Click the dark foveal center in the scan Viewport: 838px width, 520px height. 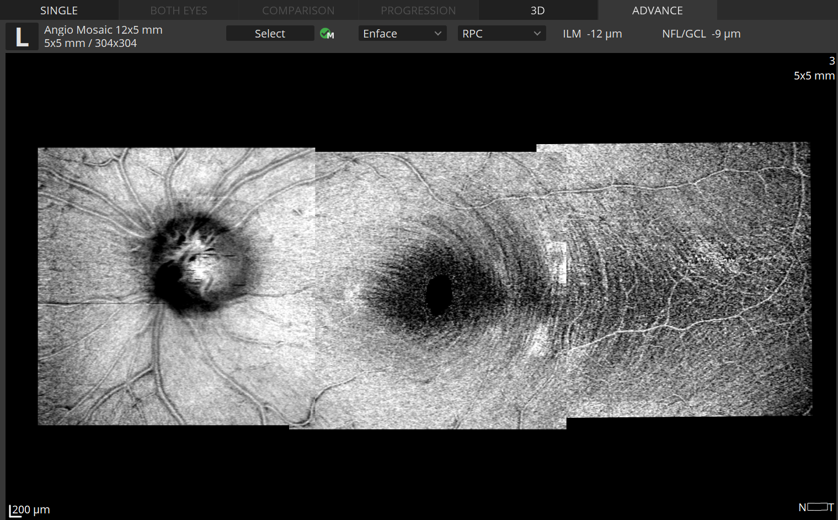click(x=439, y=294)
